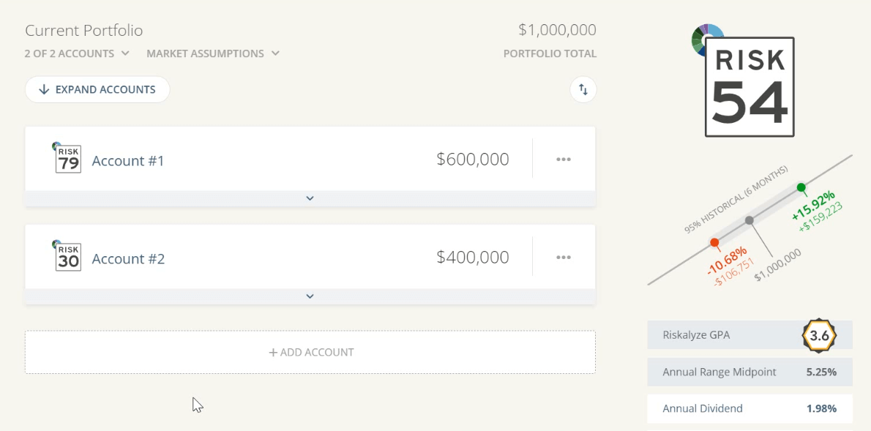This screenshot has width=871, height=431.
Task: Click the Account #1 name
Action: click(x=128, y=160)
